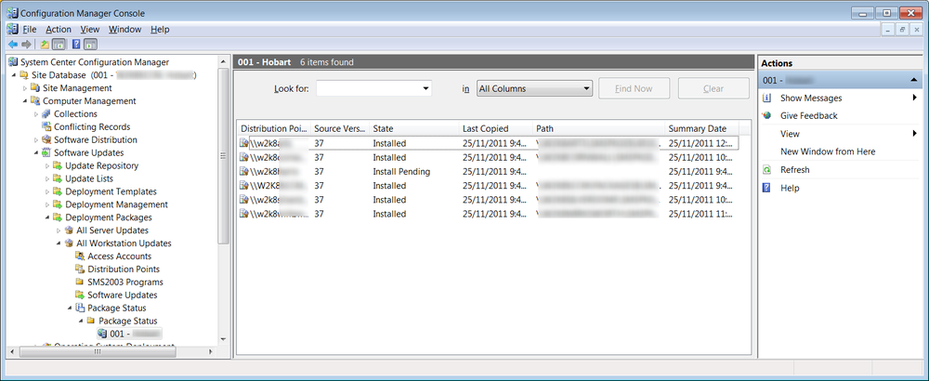Click the Site Database node icon
This screenshot has width=929, height=381.
(24, 75)
